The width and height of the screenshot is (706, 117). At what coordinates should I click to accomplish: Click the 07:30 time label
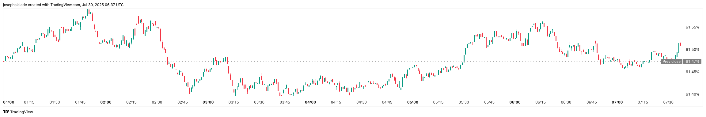668,102
